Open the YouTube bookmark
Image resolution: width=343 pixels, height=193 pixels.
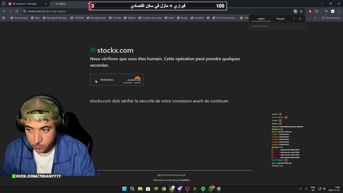pos(115,18)
